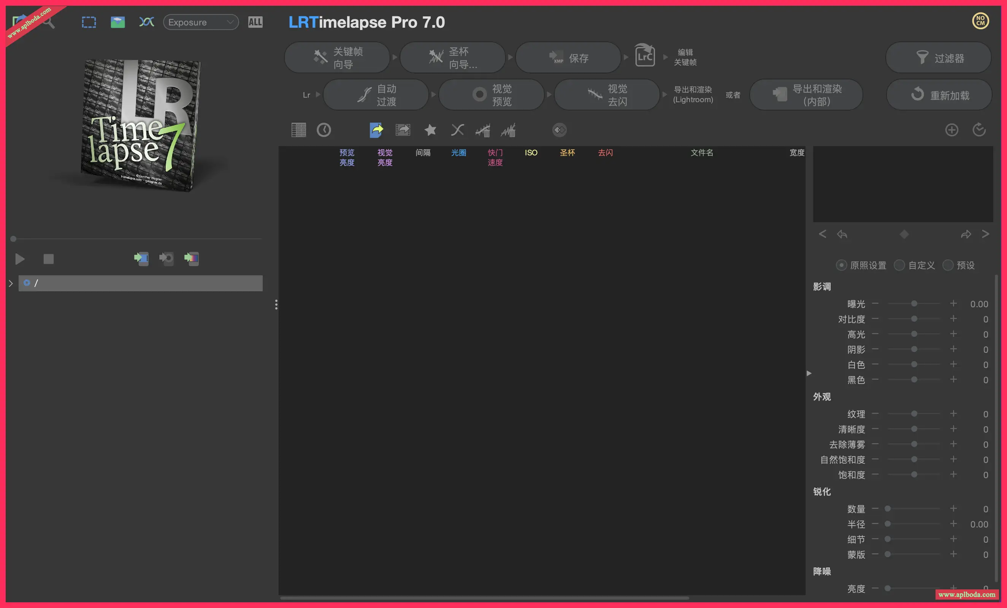Click the ALL icon in top toolbar
1007x608 pixels.
pos(255,22)
